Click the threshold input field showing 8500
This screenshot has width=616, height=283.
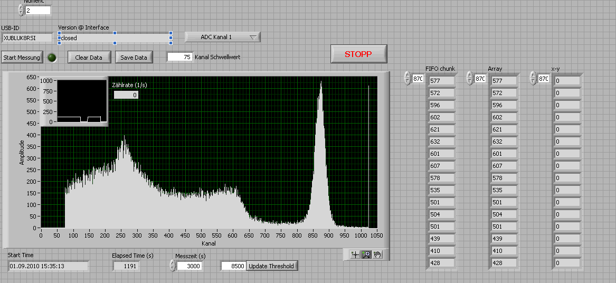pyautogui.click(x=233, y=266)
